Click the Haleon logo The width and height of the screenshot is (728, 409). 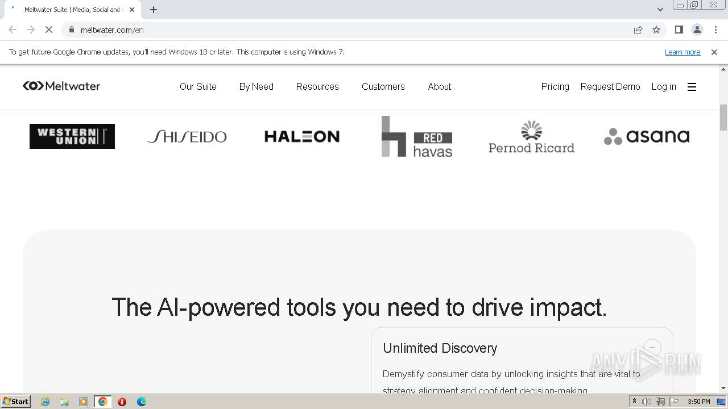coord(302,136)
